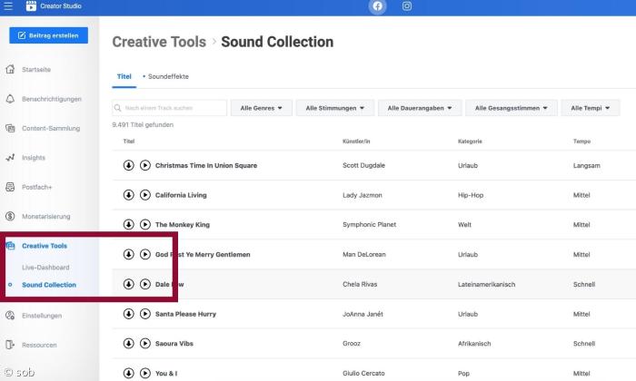
Task: Download Saoura Vibs track
Action: [129, 343]
